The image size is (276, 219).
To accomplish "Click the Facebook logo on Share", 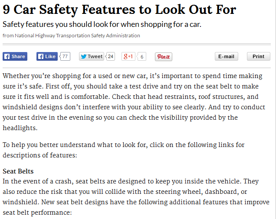I will pos(7,56).
